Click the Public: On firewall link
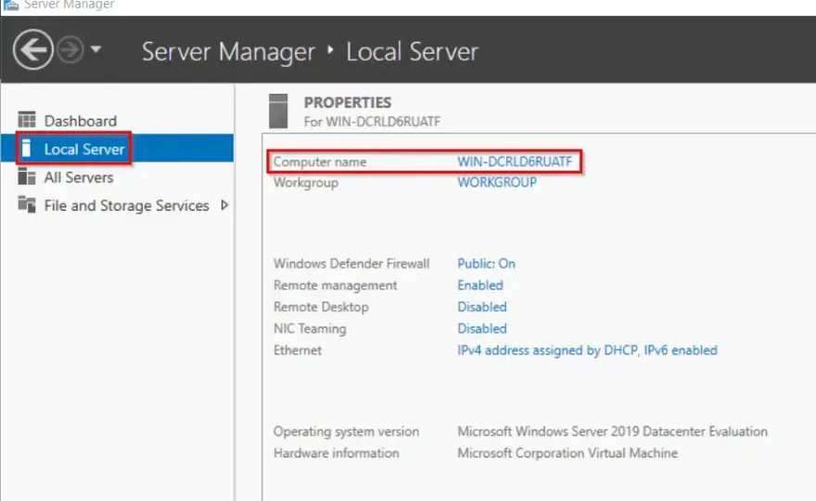The height and width of the screenshot is (501, 816). [x=486, y=263]
